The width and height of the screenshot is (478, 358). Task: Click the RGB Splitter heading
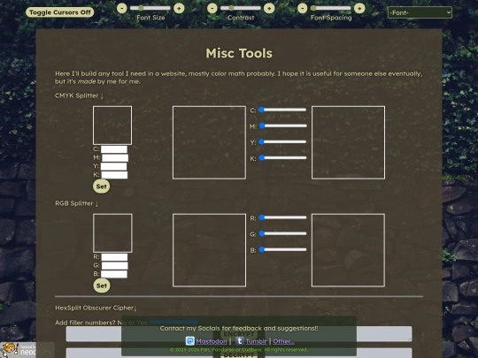[77, 203]
